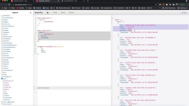Open the Chrome profile avatar
Viewport: 189px width, 106px height.
[177, 5]
